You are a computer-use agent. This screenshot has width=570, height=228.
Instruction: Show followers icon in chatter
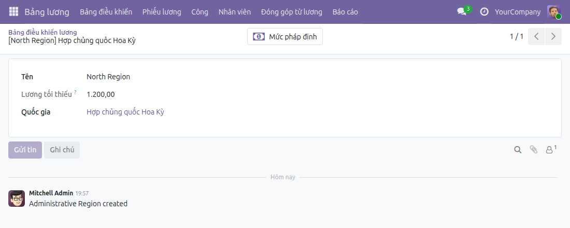point(551,149)
